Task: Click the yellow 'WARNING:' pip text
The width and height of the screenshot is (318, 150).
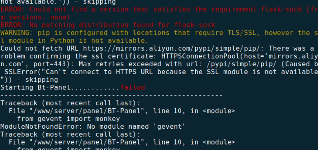Action: 17,33
